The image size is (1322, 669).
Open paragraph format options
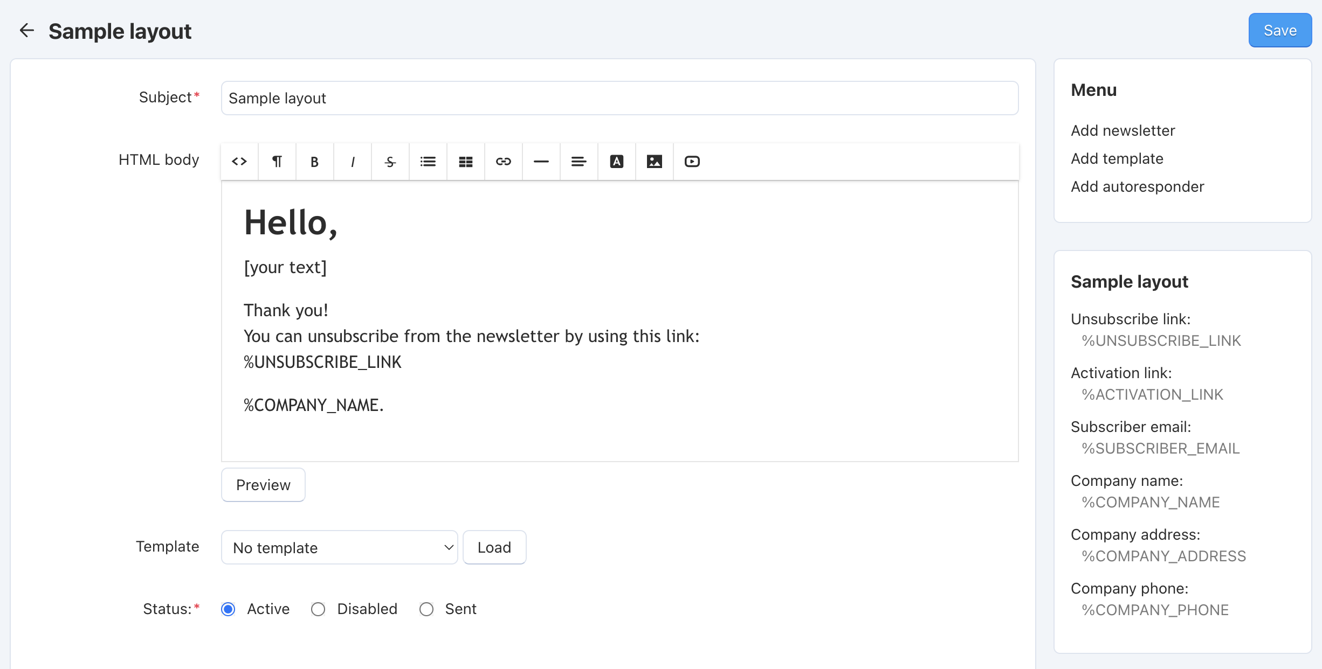[277, 162]
